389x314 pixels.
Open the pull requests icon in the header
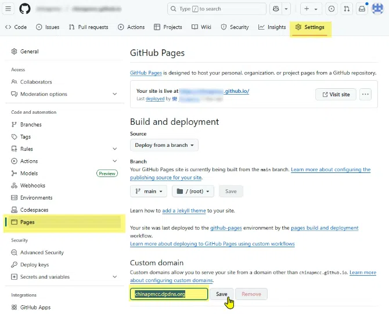click(347, 9)
